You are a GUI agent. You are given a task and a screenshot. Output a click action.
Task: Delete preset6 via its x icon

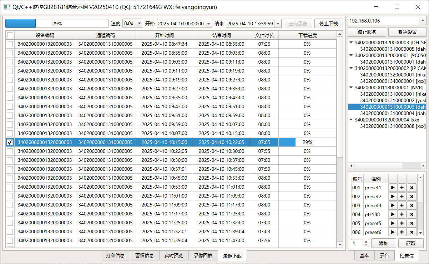(x=412, y=232)
